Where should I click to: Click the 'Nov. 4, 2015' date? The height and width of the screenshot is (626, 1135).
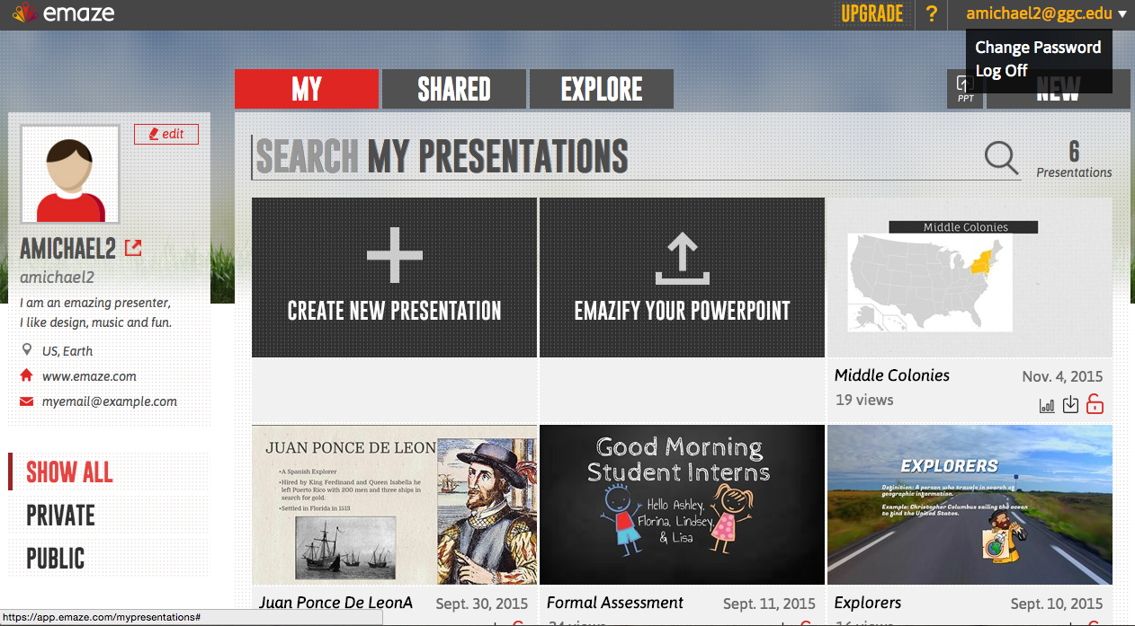[1062, 376]
